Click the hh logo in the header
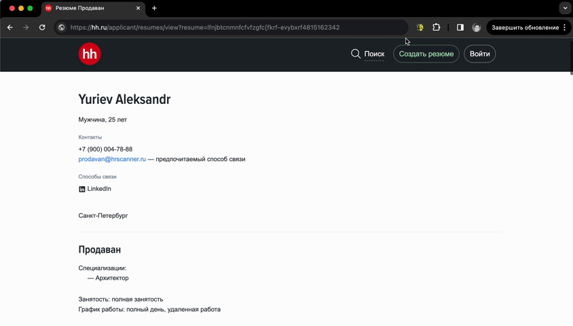Screen dimensions: 573x326 pyautogui.click(x=90, y=54)
